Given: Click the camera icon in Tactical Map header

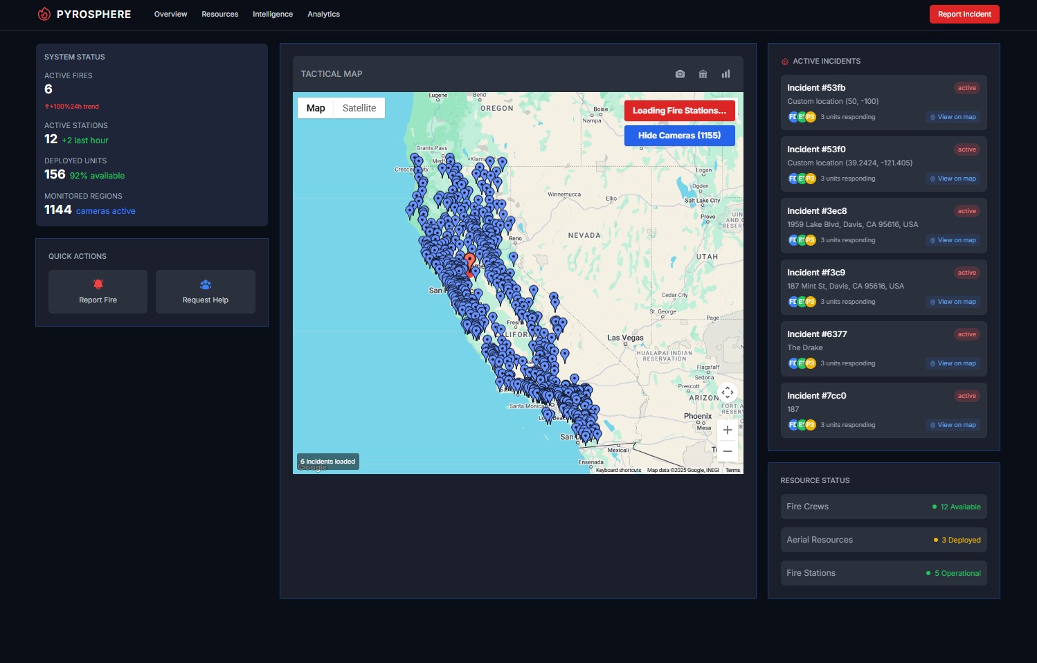Looking at the screenshot, I should (x=680, y=74).
